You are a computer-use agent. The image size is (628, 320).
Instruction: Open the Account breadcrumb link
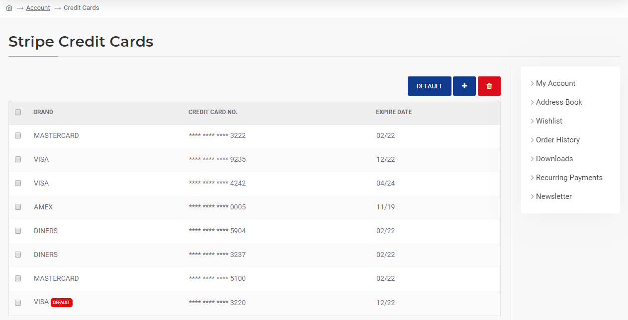[x=38, y=8]
